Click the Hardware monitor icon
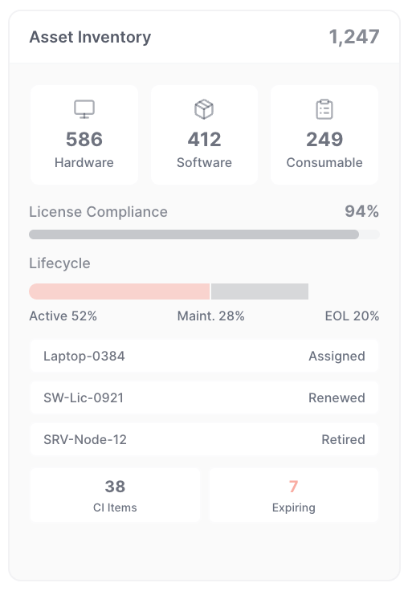Screen dimensions: 408x591 tap(84, 109)
